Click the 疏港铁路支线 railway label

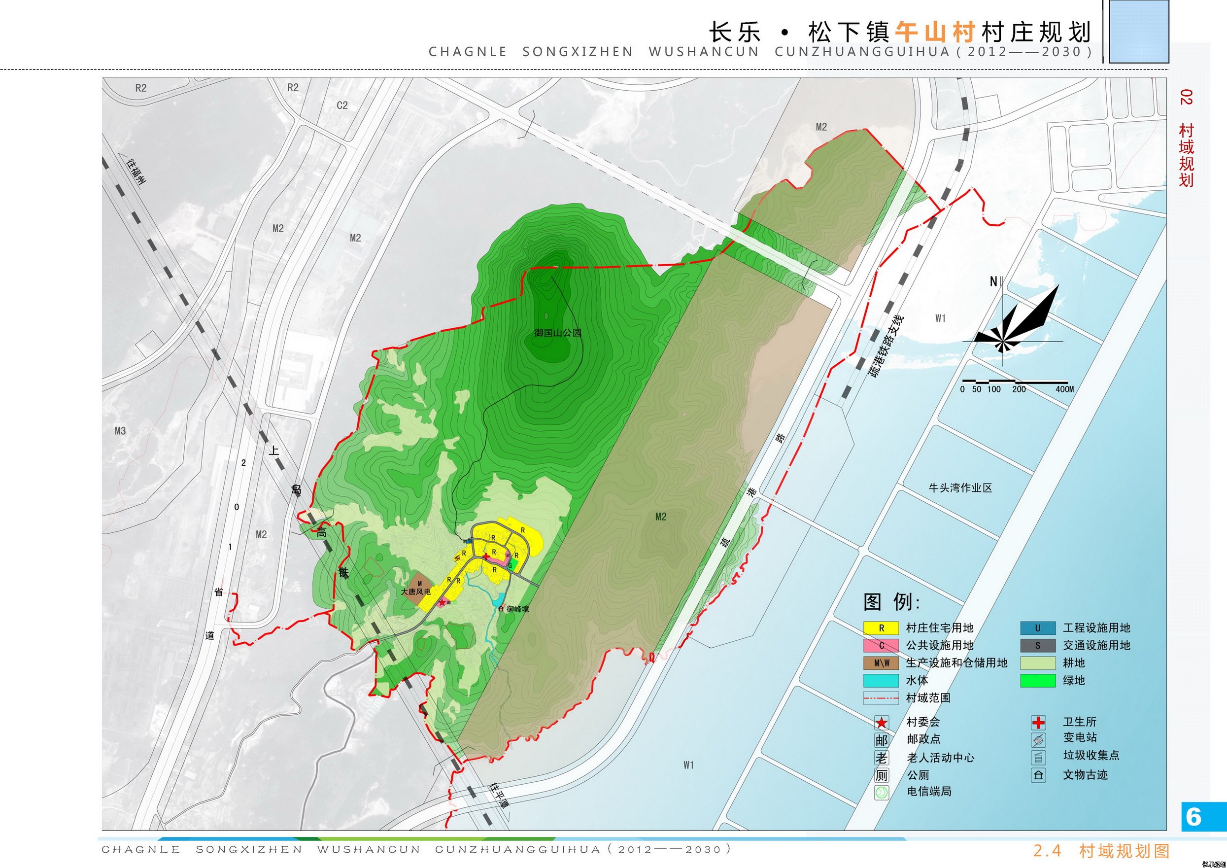(887, 347)
